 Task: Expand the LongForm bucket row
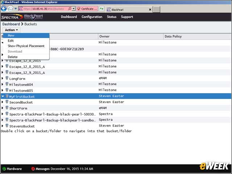tap(3, 78)
